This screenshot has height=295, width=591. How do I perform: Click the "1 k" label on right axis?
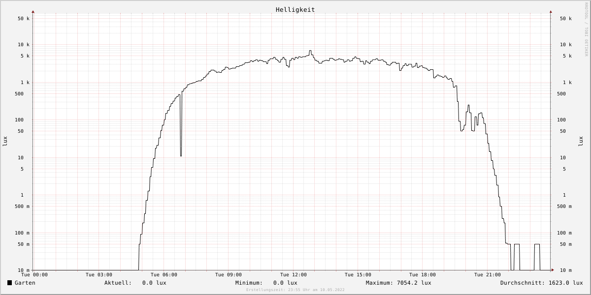pos(567,83)
